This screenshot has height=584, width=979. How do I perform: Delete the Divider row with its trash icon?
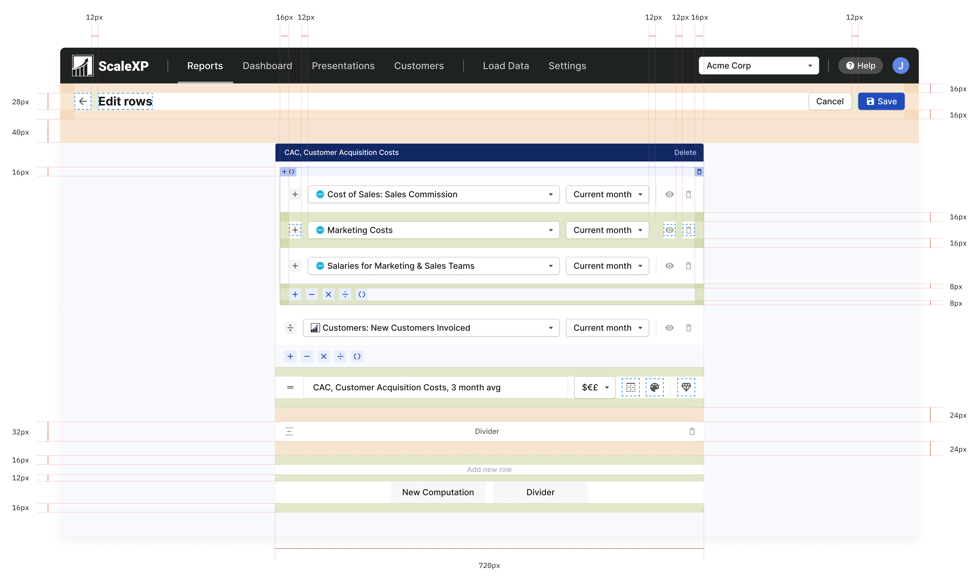tap(692, 431)
